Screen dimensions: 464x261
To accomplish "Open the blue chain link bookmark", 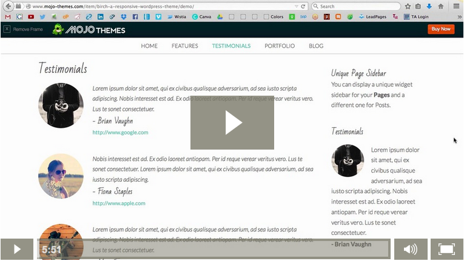I will 89,17.
